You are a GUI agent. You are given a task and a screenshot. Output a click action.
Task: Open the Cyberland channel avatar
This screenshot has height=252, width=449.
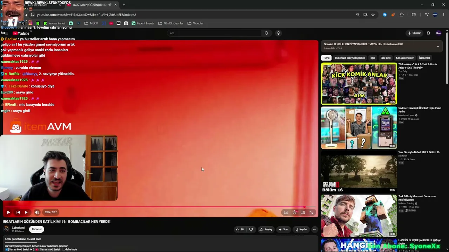6,229
